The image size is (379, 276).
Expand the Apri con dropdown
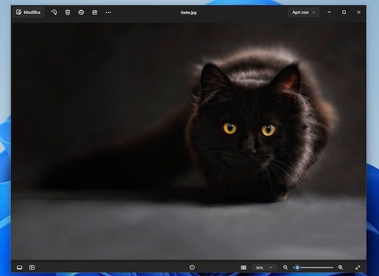pos(304,12)
